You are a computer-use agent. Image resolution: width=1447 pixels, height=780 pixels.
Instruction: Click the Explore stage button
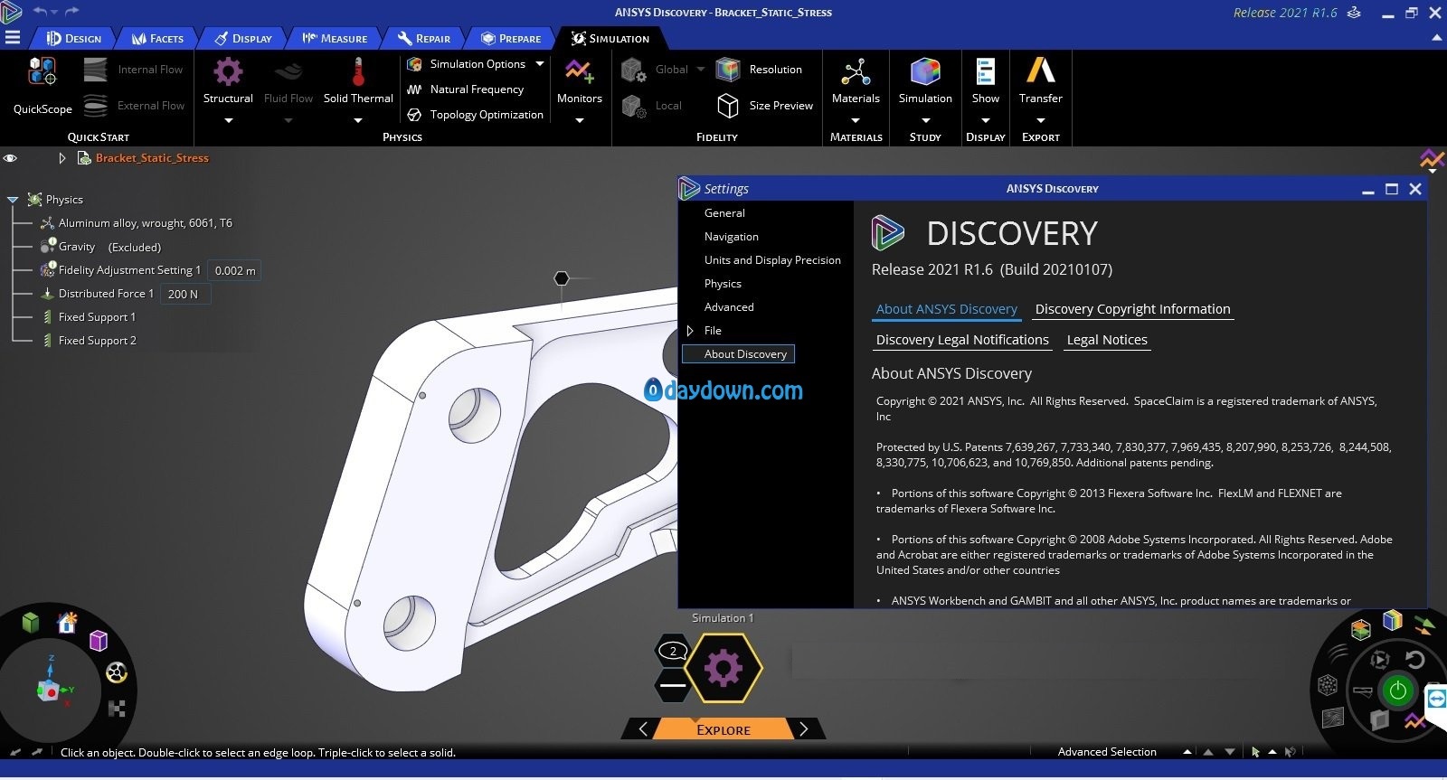coord(723,729)
